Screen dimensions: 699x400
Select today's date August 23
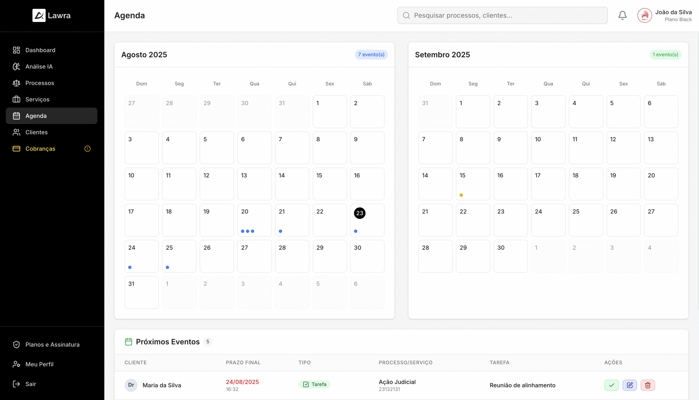[x=360, y=213]
